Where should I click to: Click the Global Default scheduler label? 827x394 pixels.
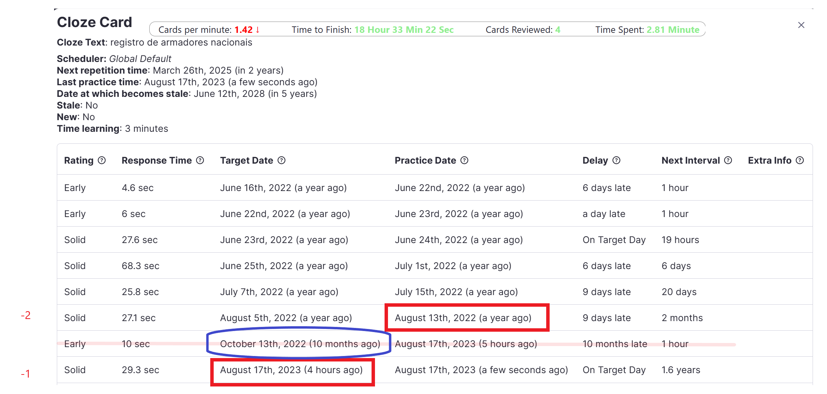tap(140, 59)
